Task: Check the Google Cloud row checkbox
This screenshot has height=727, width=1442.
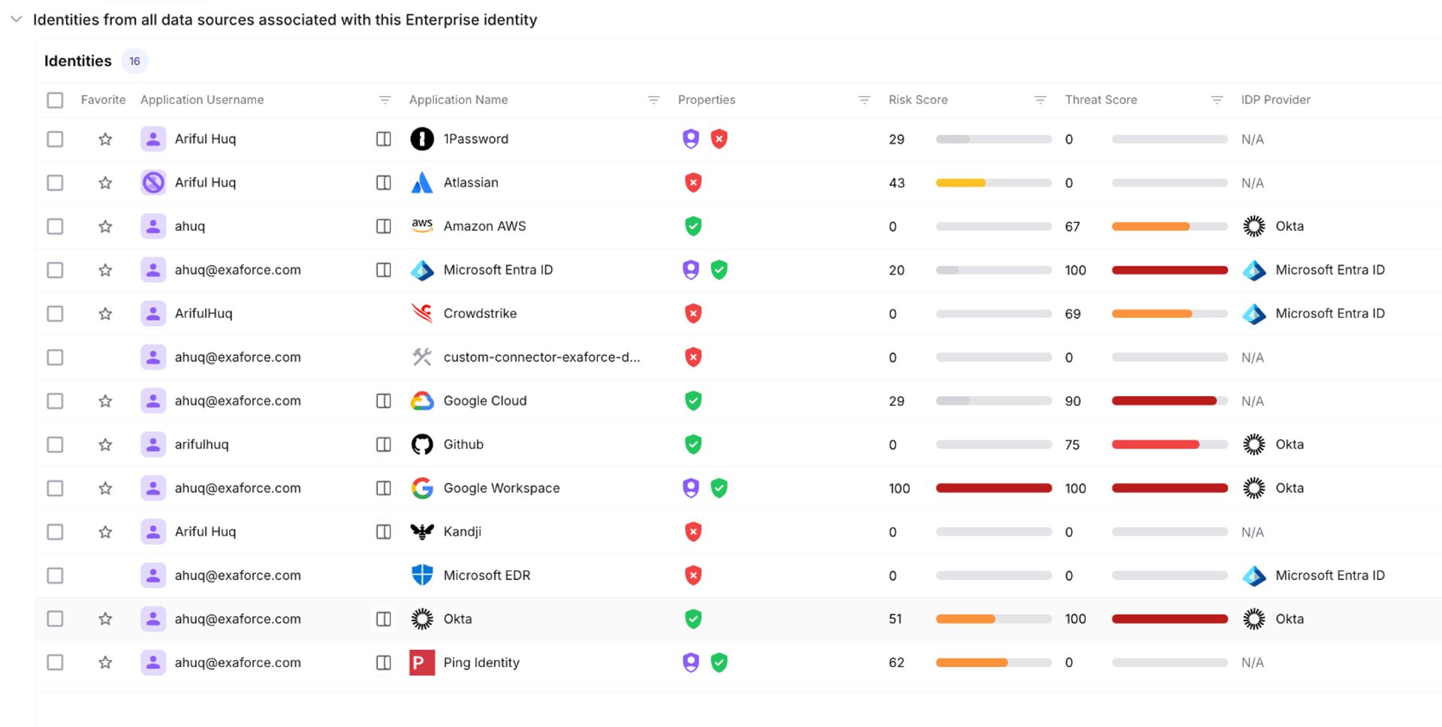Action: [x=55, y=401]
